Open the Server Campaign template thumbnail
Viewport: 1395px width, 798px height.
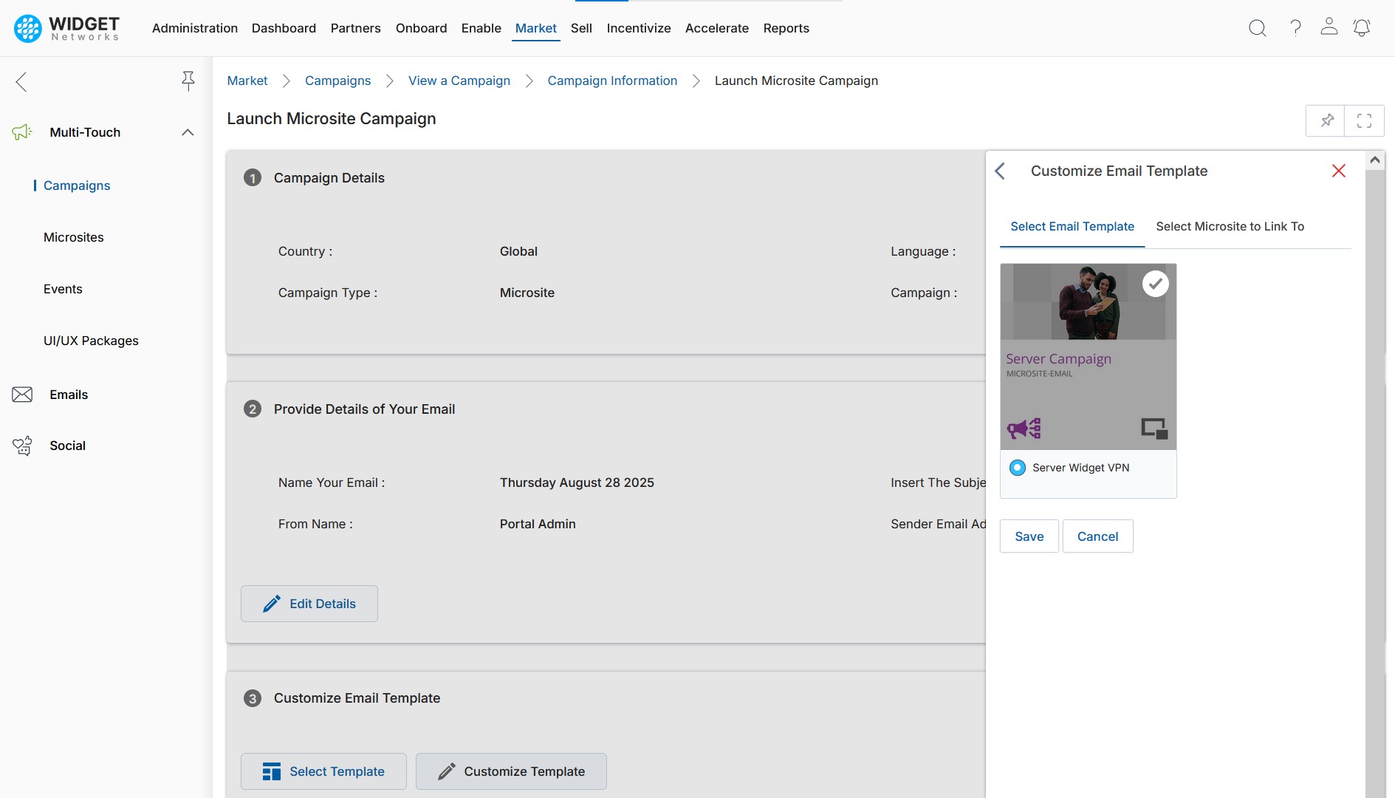point(1088,357)
